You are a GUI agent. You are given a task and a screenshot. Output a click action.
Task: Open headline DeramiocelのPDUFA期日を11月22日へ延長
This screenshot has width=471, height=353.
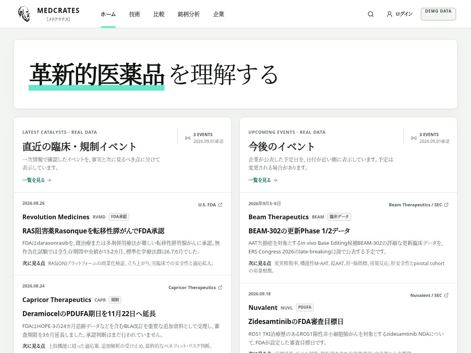(x=89, y=314)
